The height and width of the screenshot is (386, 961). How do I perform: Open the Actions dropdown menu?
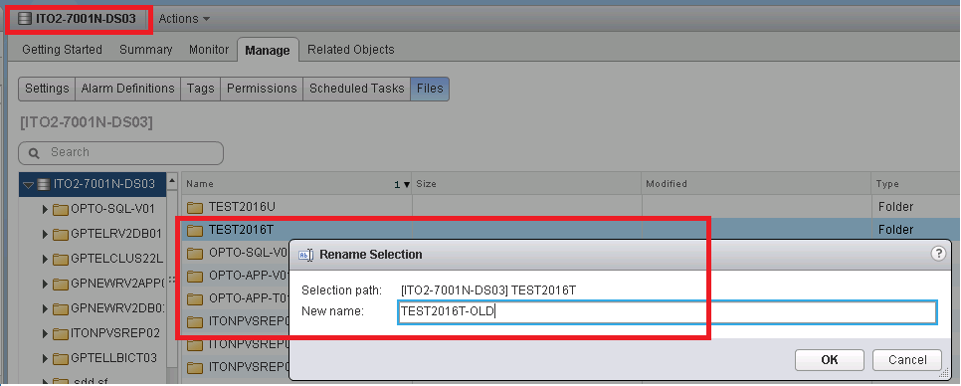[x=184, y=18]
